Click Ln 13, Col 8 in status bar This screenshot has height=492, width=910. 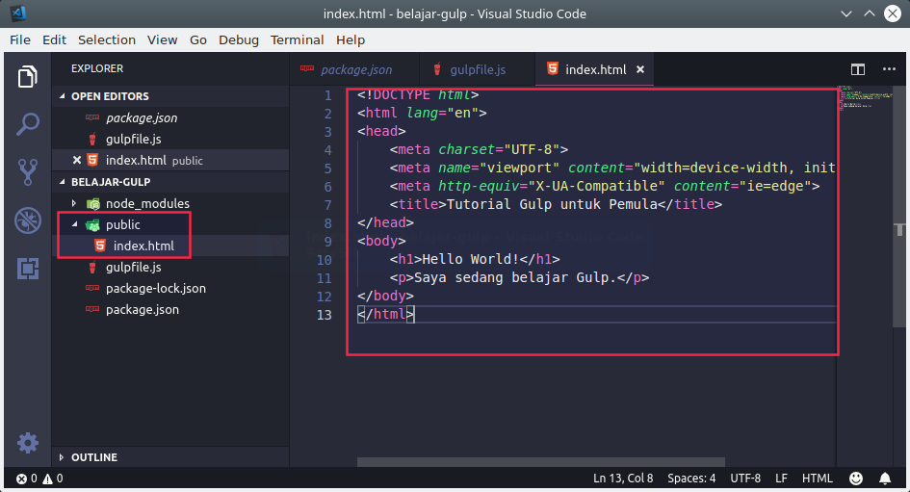[623, 479]
